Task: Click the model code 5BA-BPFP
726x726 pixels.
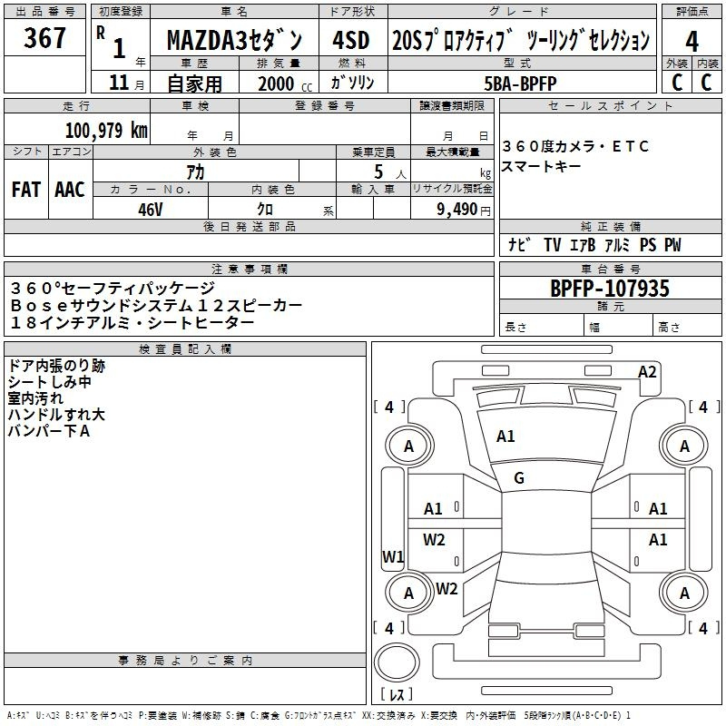Action: (520, 83)
